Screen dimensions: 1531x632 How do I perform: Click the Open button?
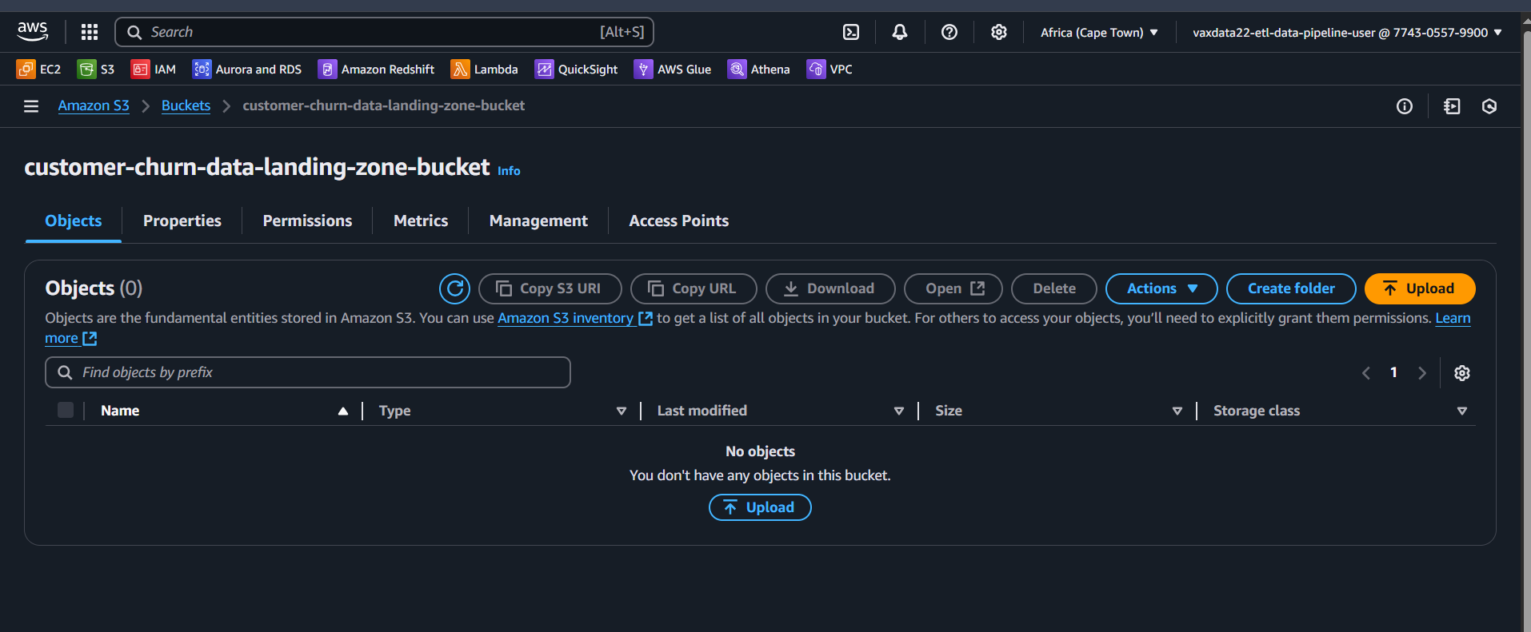(953, 288)
